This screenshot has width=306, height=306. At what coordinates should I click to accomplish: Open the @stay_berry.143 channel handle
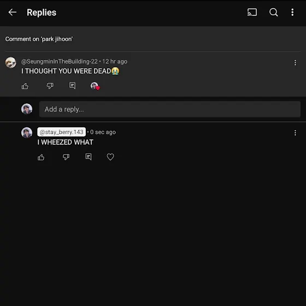pyautogui.click(x=61, y=132)
